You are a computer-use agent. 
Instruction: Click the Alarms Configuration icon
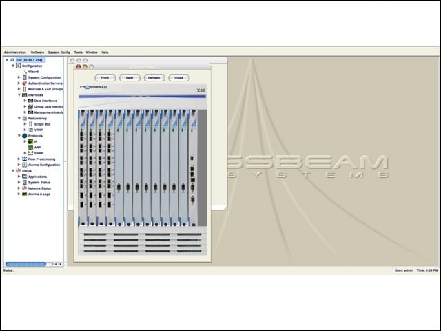point(25,165)
